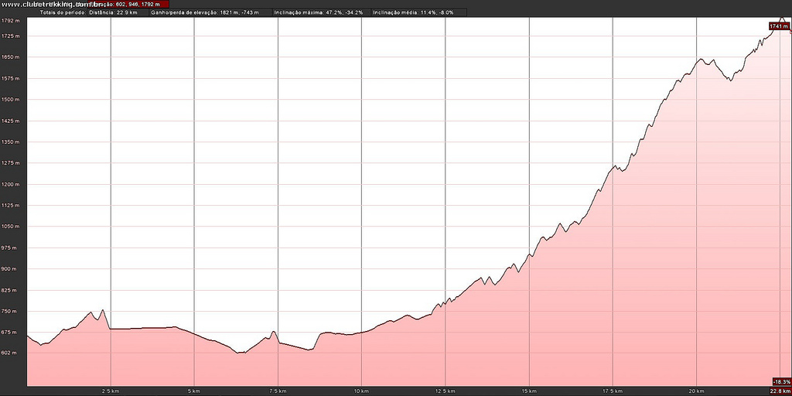Click the 2.5 km x-axis label
The width and height of the screenshot is (792, 396).
click(111, 391)
